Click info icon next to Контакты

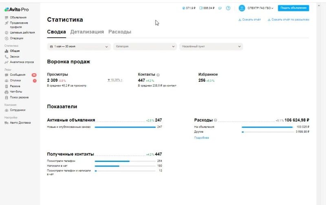(x=158, y=75)
